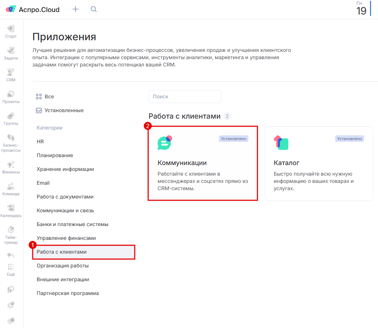Open Финансы from the sidebar
Screen dimensions: 378x328
click(11, 167)
